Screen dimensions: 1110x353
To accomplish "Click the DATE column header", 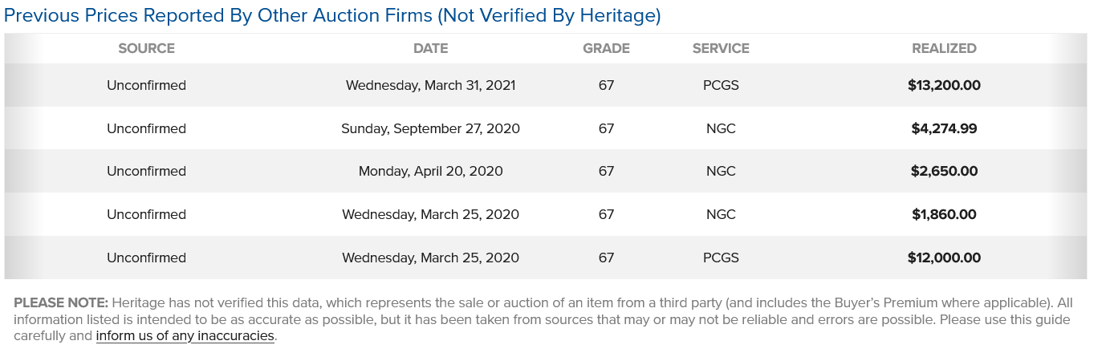I will 430,48.
